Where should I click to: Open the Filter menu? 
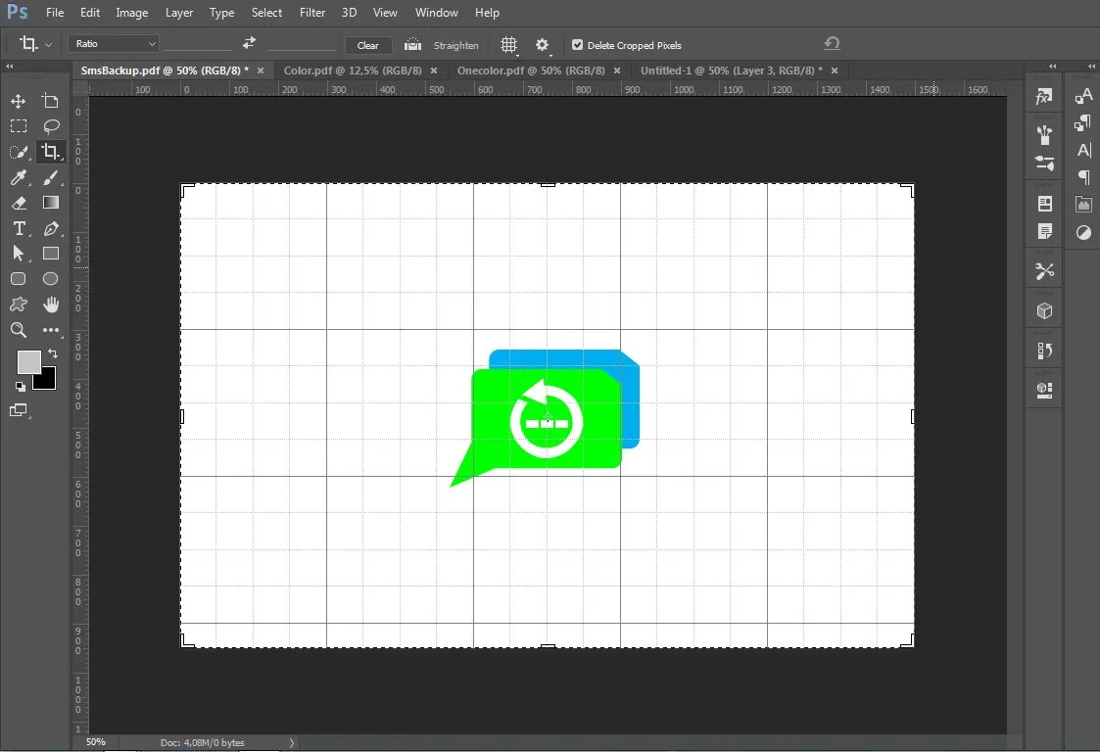pos(312,13)
